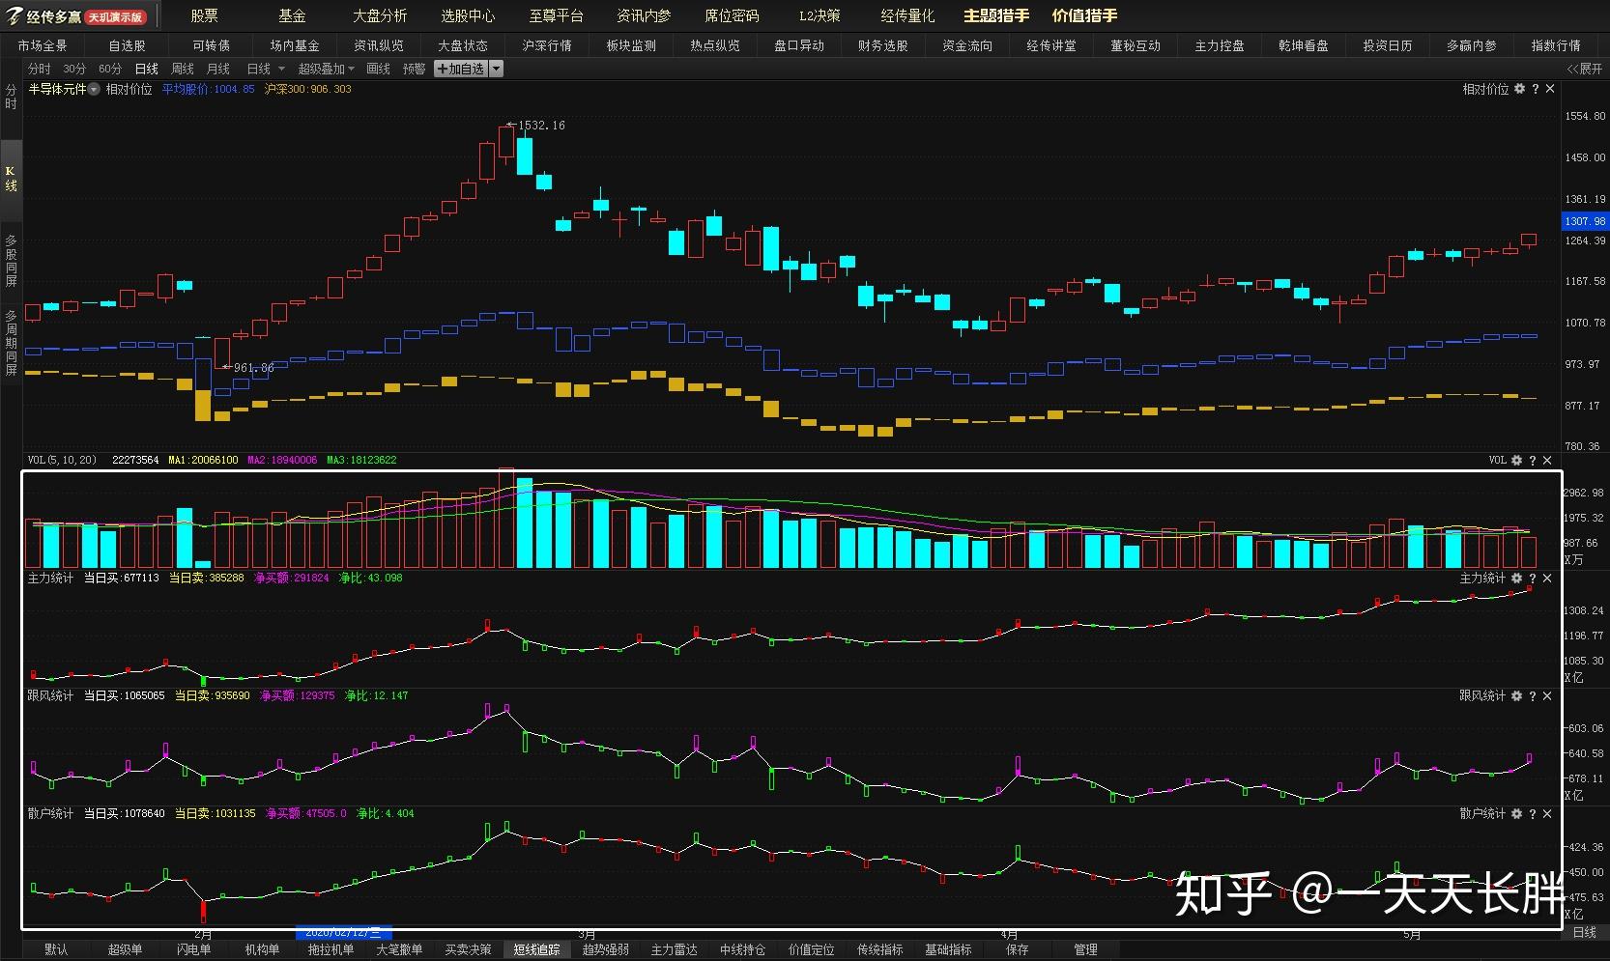1610x961 pixels.
Task: Click the 画线 drawing tool button
Action: click(379, 69)
